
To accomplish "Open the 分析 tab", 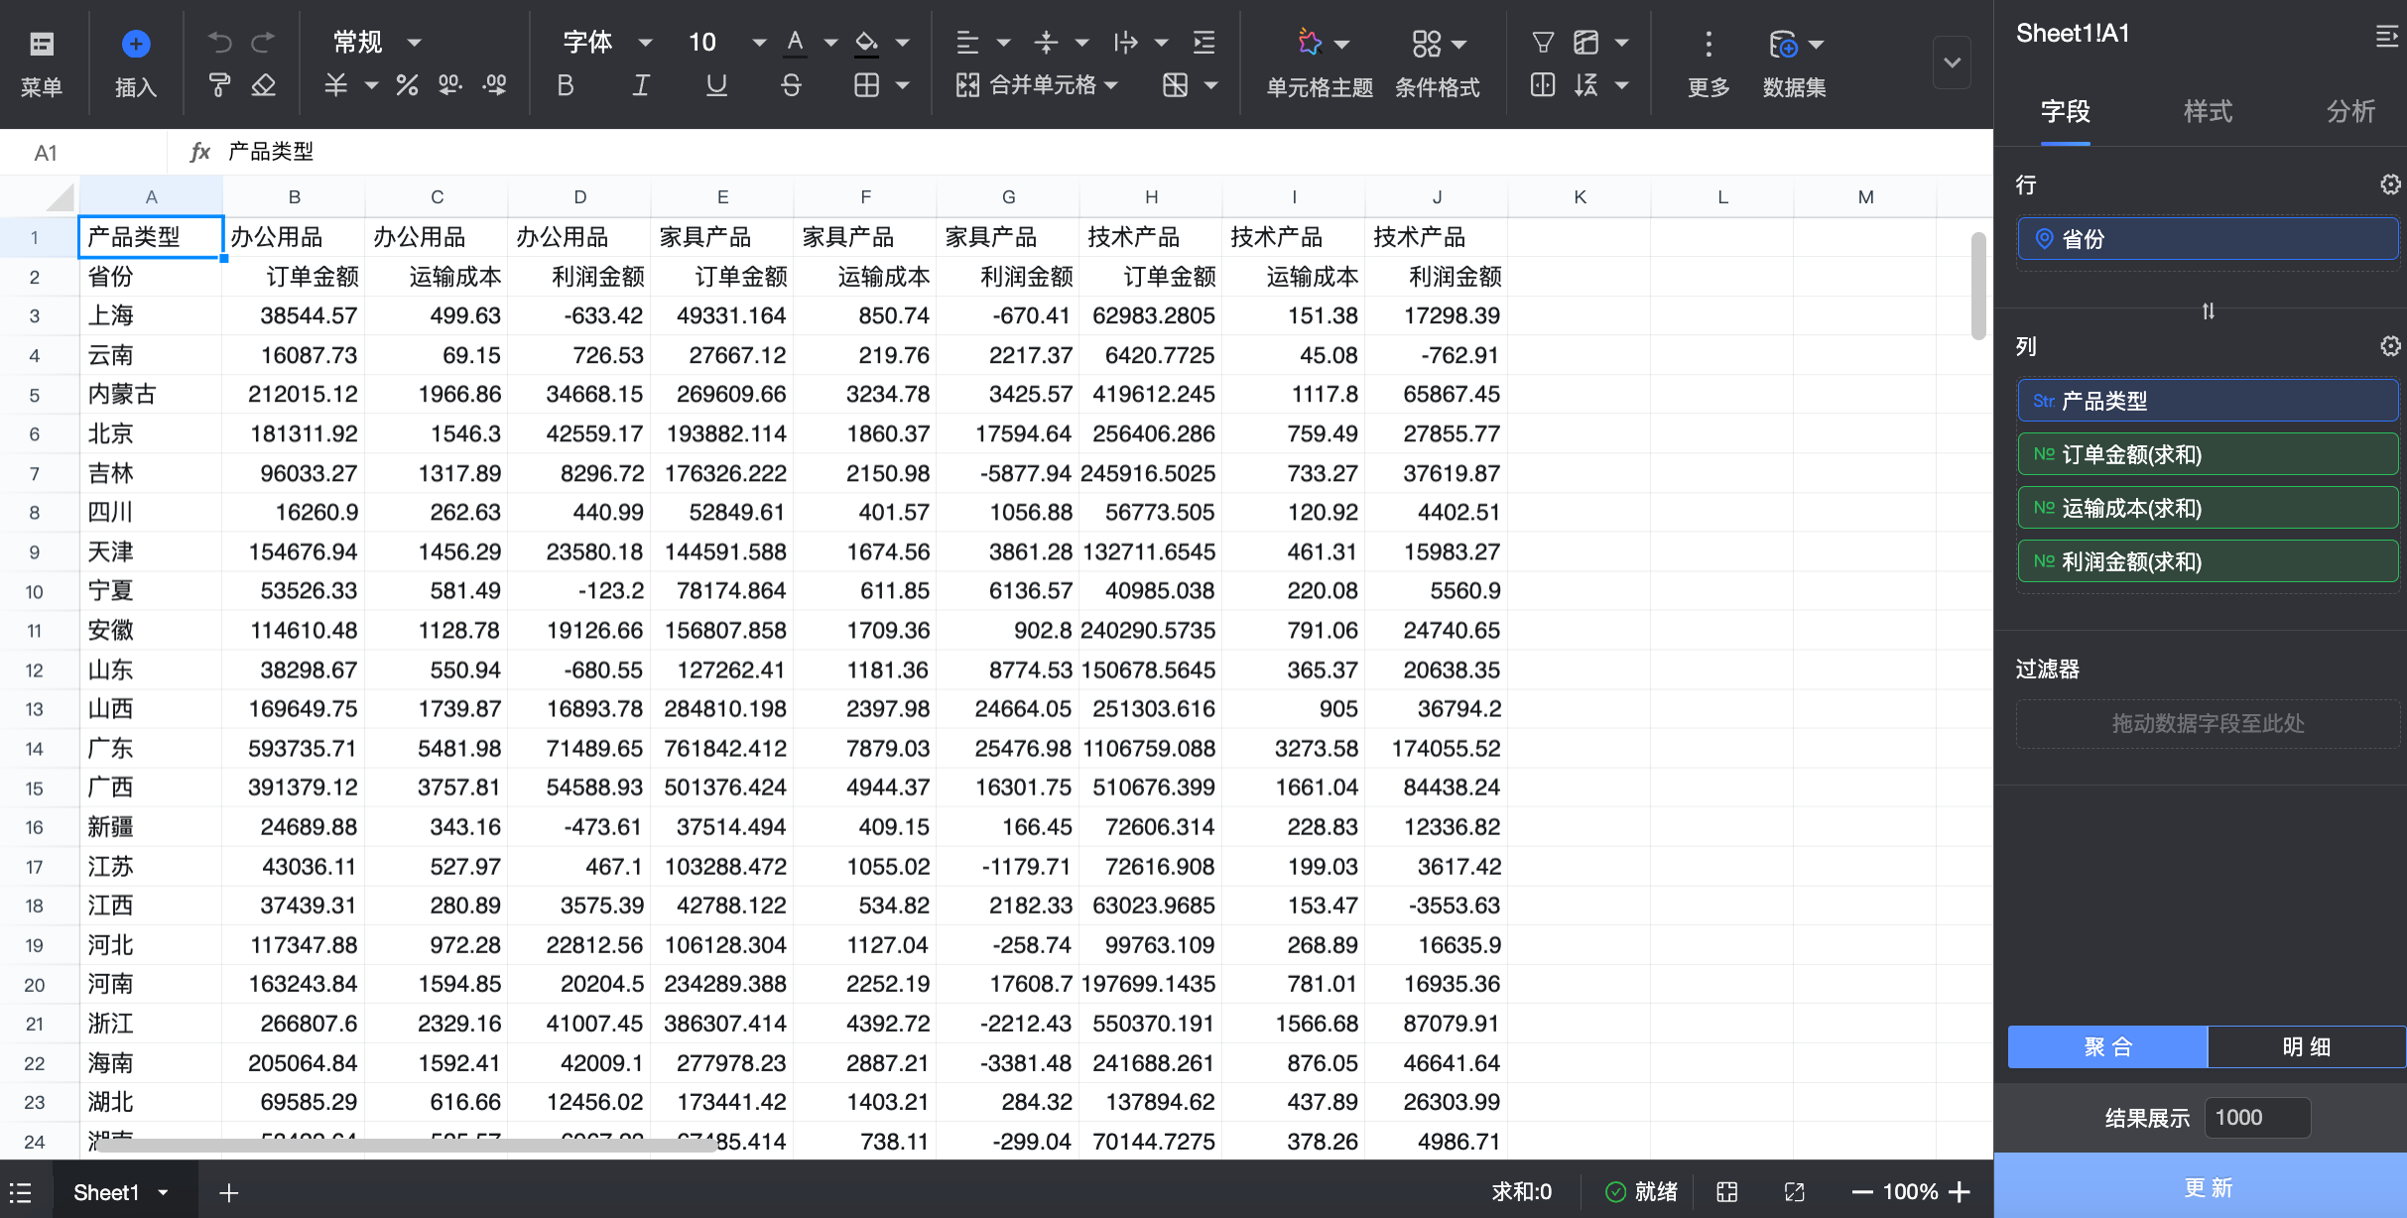I will [2350, 111].
